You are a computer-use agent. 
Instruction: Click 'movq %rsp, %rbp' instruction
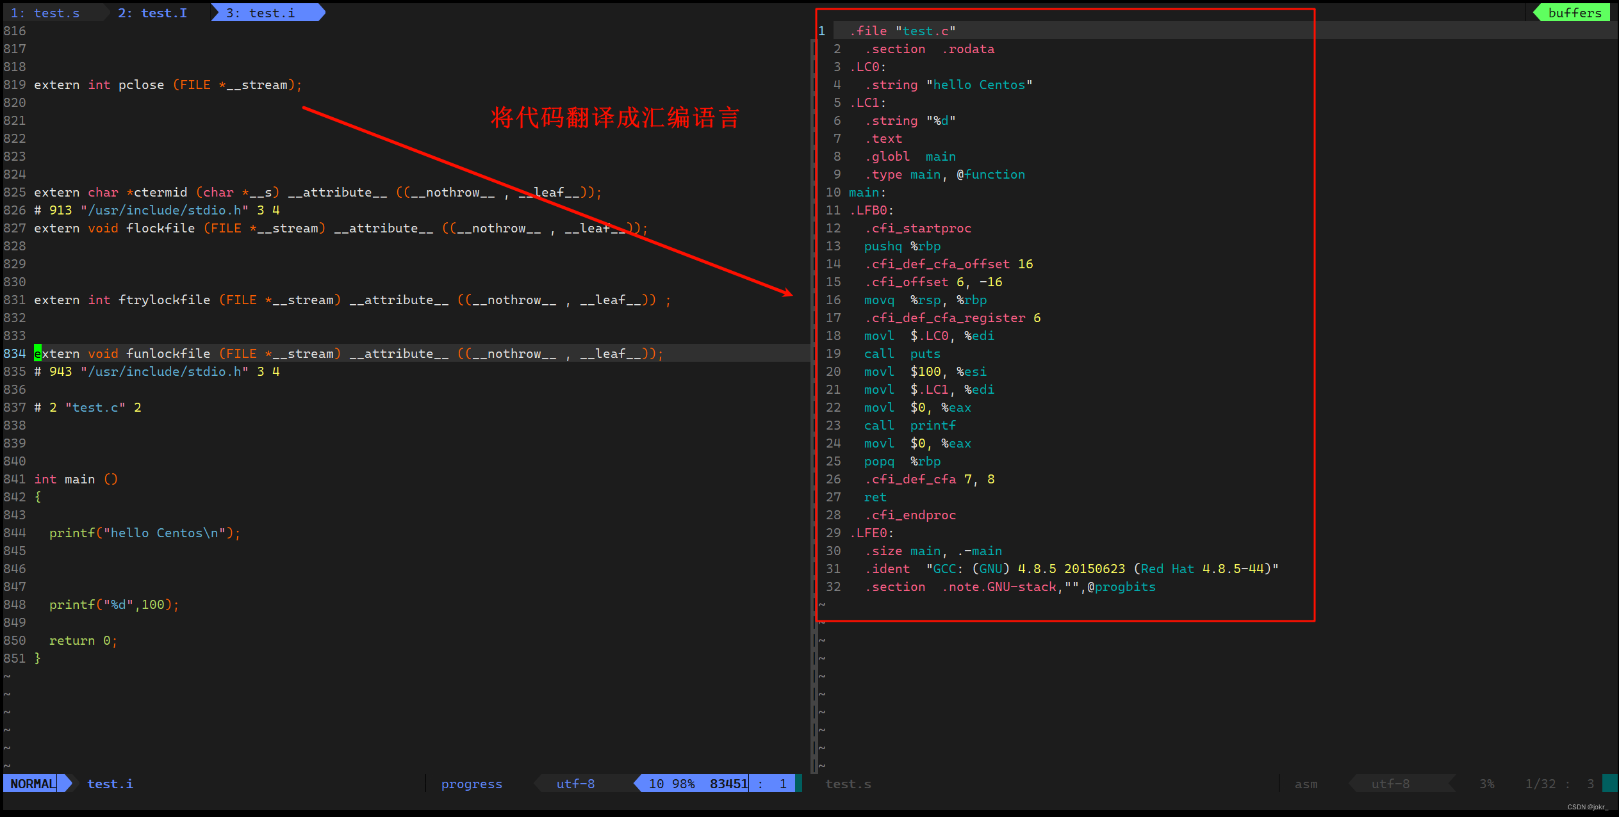pyautogui.click(x=926, y=300)
